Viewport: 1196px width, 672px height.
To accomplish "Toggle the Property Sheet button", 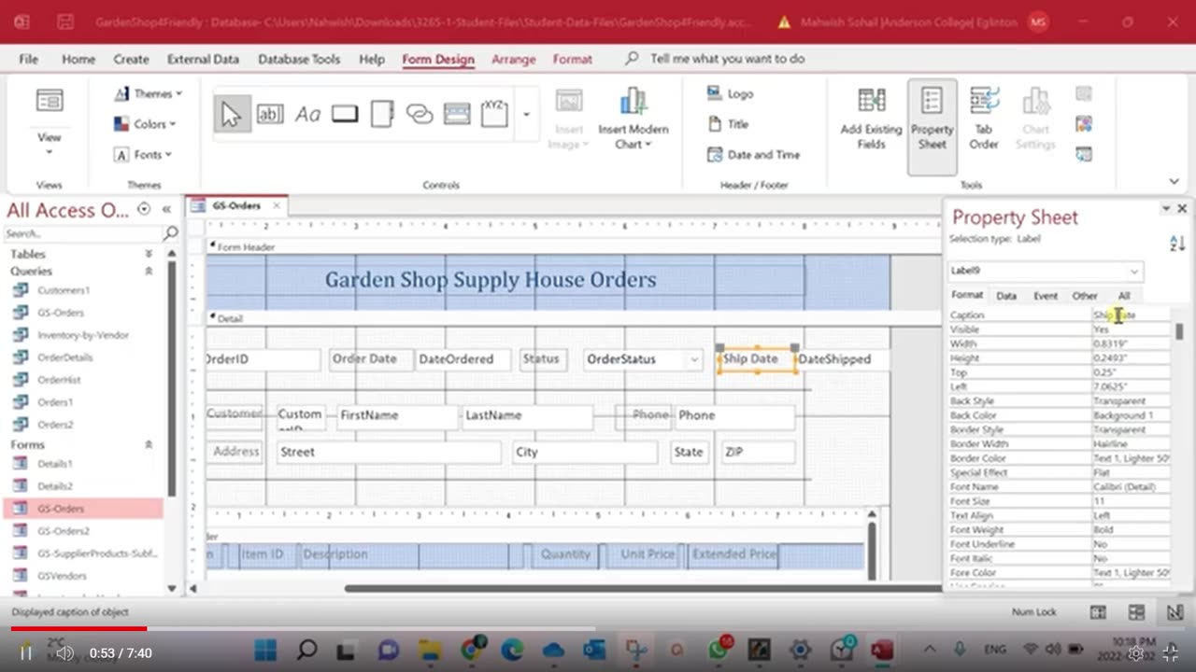I will coord(933,126).
